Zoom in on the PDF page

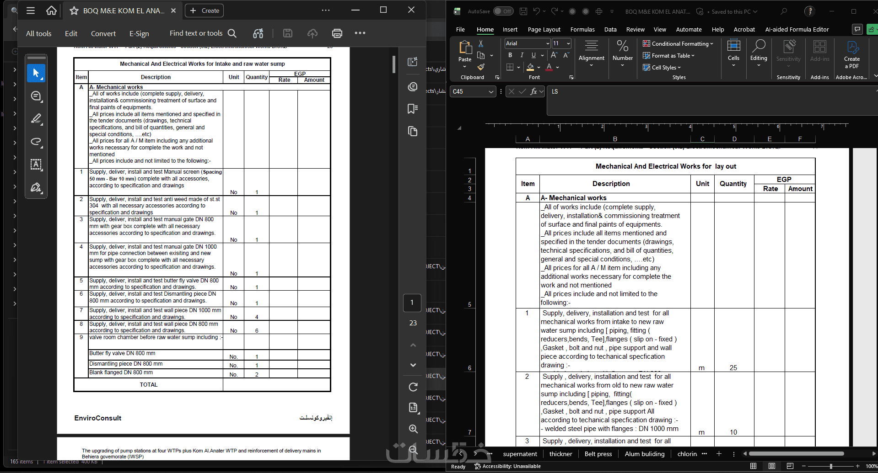[x=413, y=429]
